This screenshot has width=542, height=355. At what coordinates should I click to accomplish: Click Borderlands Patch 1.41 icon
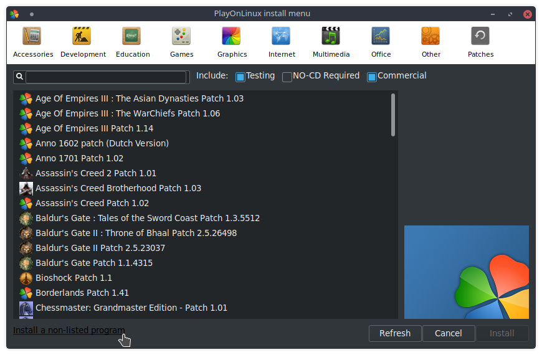pyautogui.click(x=26, y=293)
